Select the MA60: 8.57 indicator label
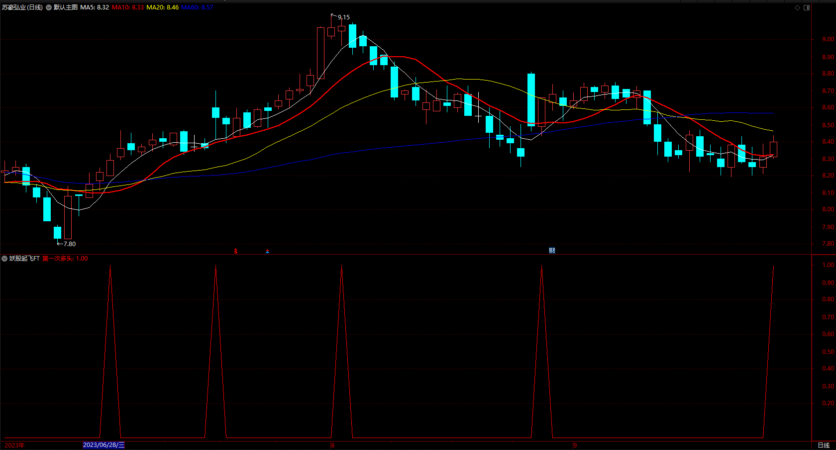 tap(198, 7)
